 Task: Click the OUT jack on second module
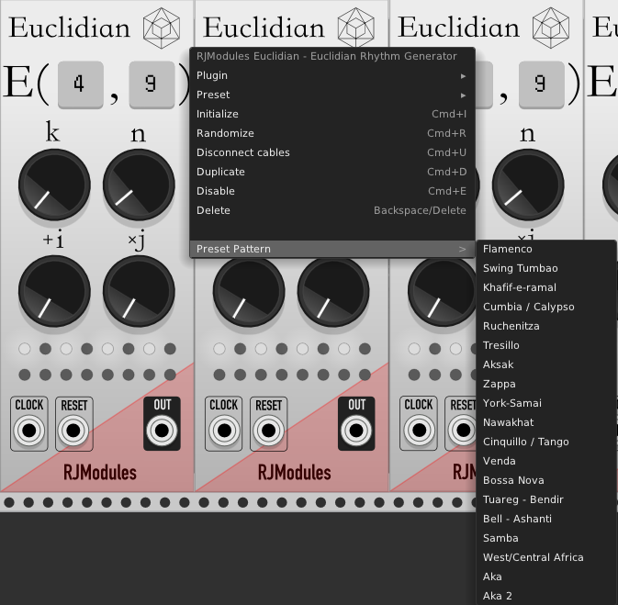pyautogui.click(x=356, y=431)
